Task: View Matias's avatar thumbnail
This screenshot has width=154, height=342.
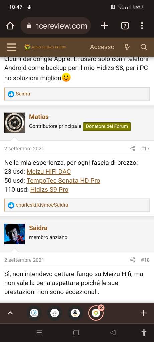Action: coord(15,123)
